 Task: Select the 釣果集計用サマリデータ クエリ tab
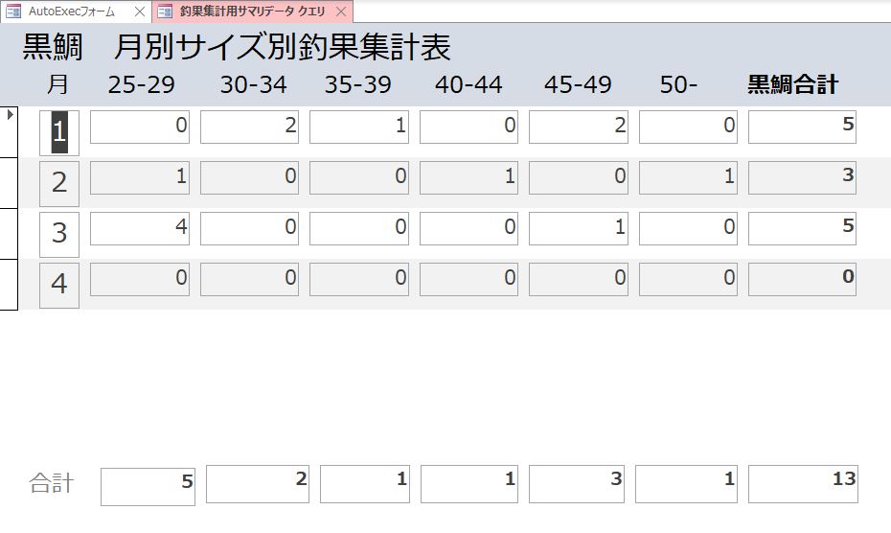click(252, 12)
